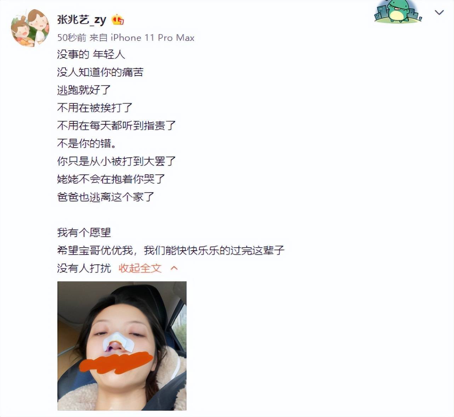Open the post options chevron menu
Image resolution: width=454 pixels, height=417 pixels.
[439, 13]
